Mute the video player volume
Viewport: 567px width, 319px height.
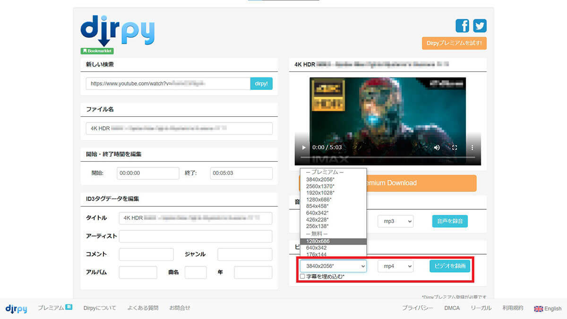[x=437, y=147]
